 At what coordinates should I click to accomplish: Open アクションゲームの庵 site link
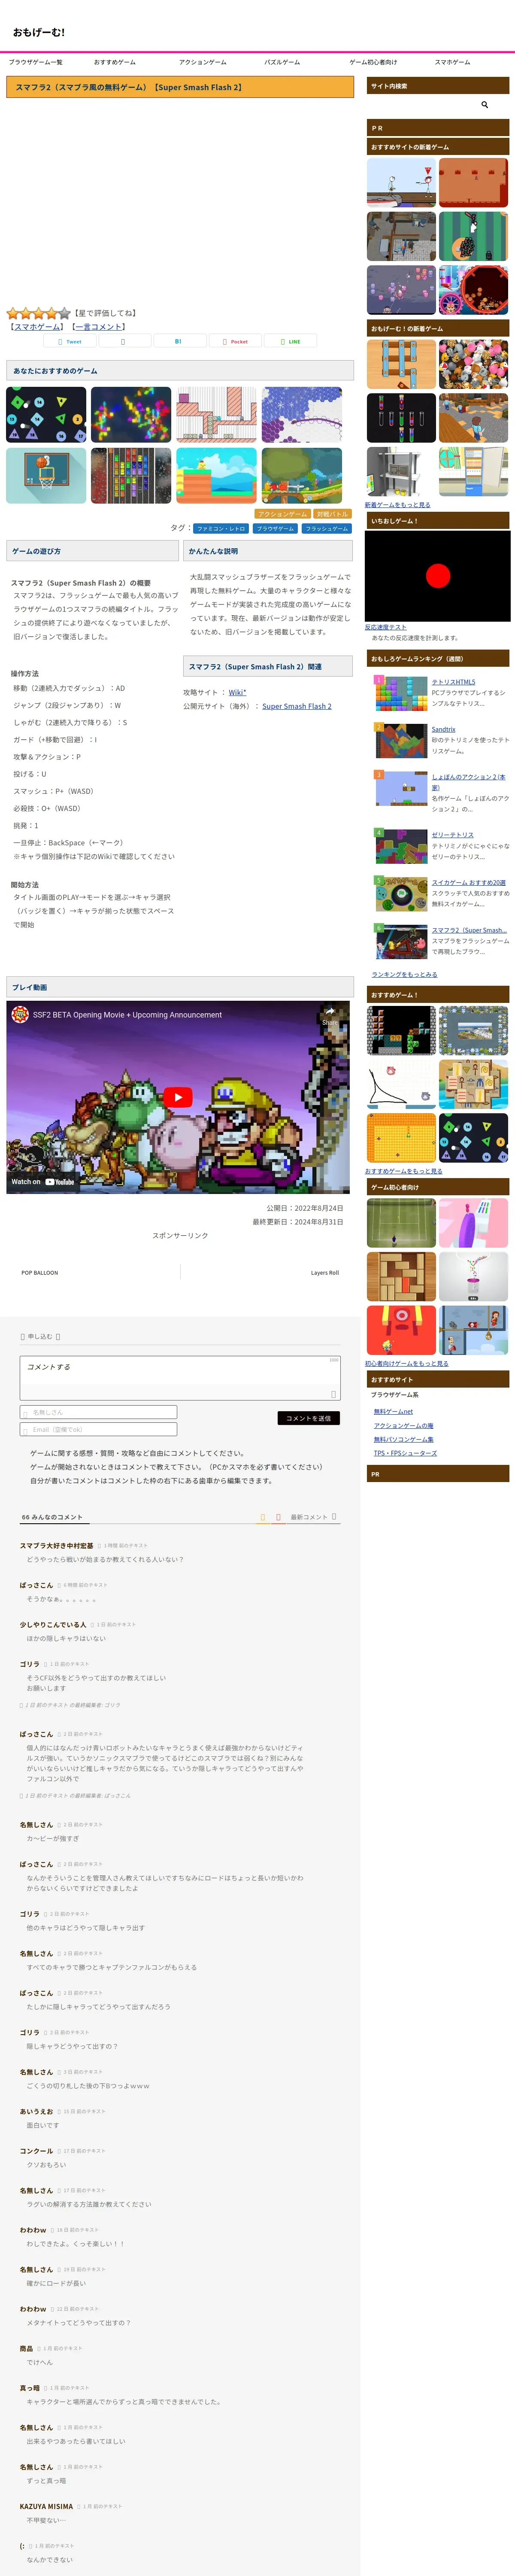(x=403, y=1425)
